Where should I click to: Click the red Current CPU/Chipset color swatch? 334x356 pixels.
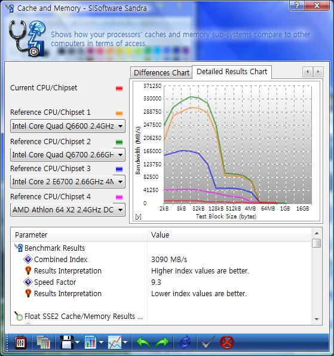point(119,89)
